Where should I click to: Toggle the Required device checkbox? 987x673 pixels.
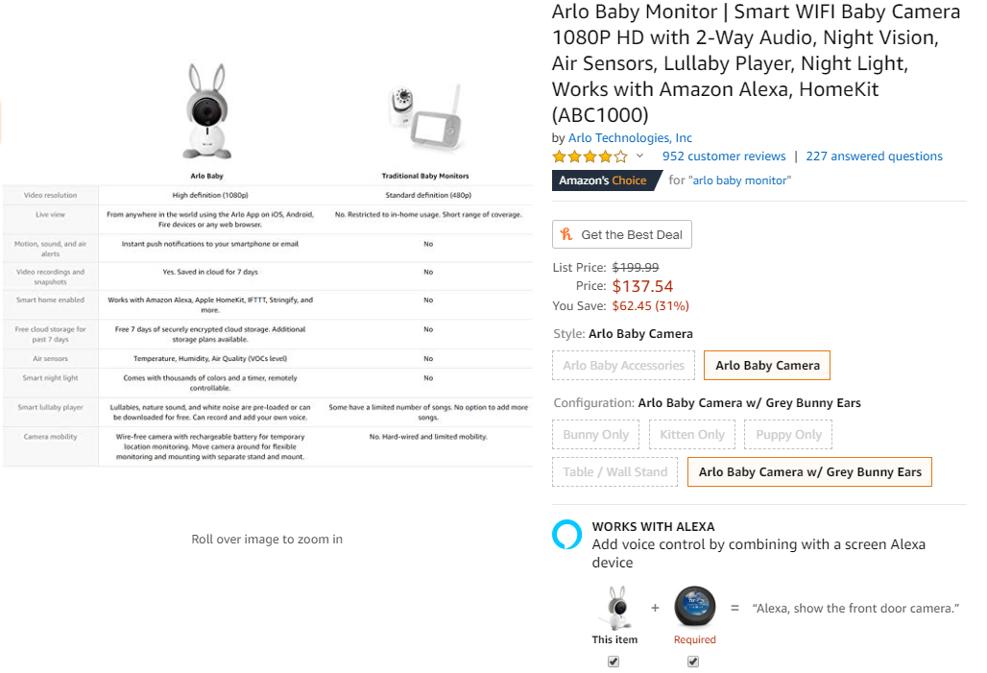click(x=693, y=661)
